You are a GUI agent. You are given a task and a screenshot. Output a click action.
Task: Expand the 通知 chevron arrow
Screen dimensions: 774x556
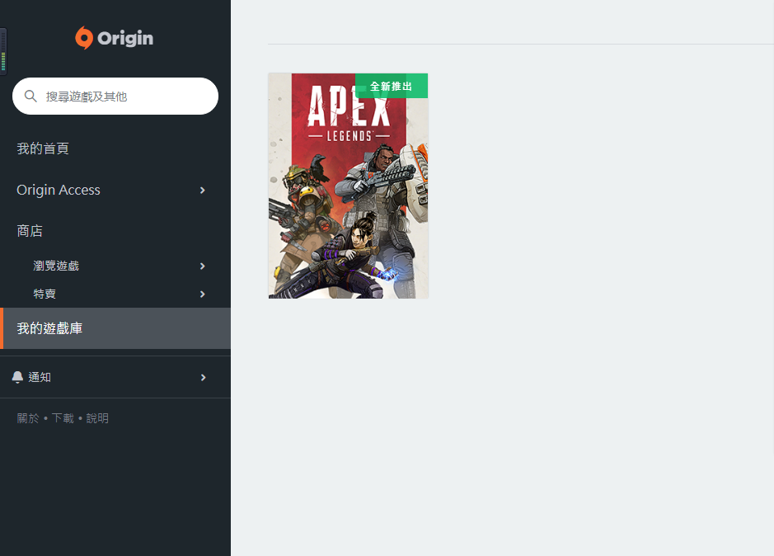[203, 378]
